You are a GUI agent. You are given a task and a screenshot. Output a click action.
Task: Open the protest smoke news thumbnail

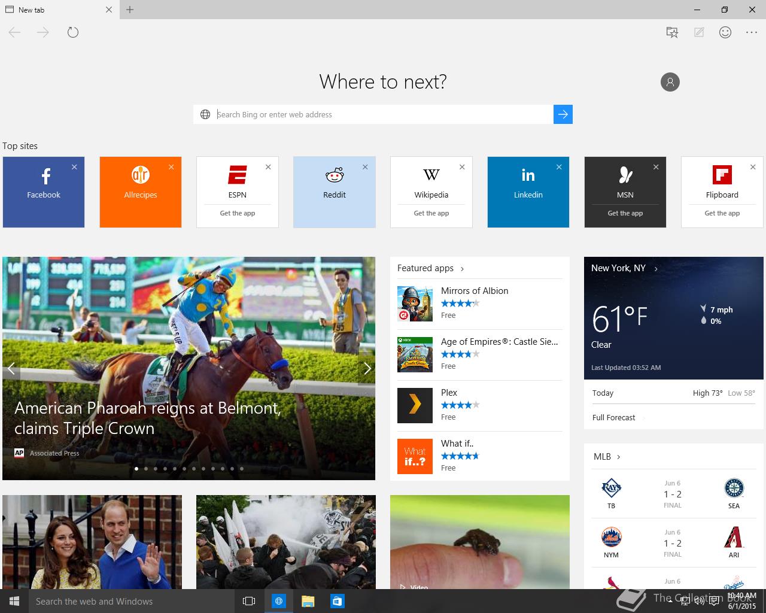click(286, 542)
